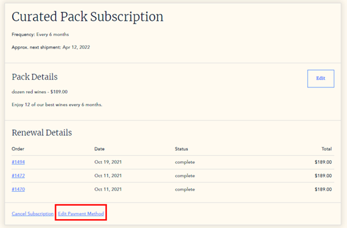Image resolution: width=347 pixels, height=228 pixels.
Task: Click the 'Frequency: Every 6 months' text
Action: point(41,34)
